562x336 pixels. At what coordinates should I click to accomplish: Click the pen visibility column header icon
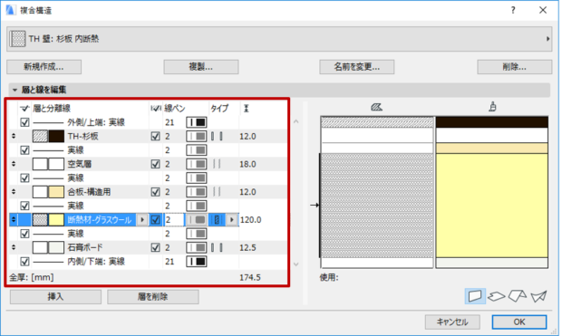click(156, 108)
